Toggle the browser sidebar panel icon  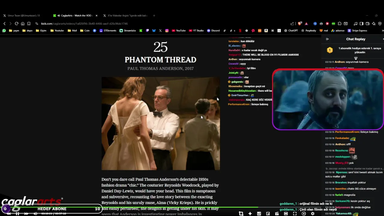coord(361,24)
